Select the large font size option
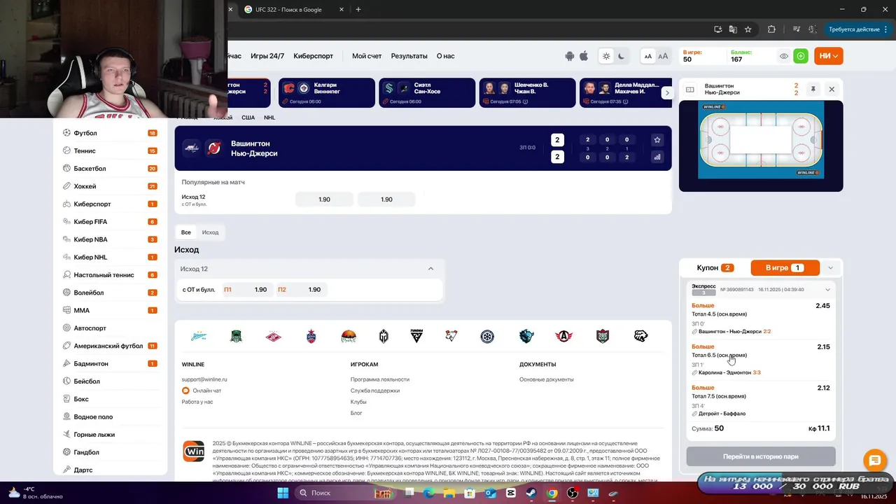The height and width of the screenshot is (504, 896). click(663, 56)
